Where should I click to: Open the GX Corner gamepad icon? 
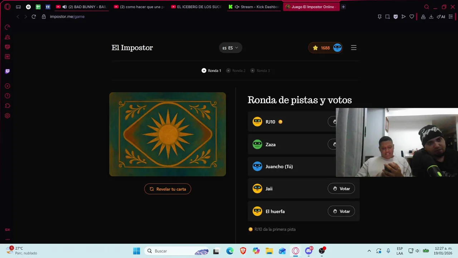click(18, 7)
